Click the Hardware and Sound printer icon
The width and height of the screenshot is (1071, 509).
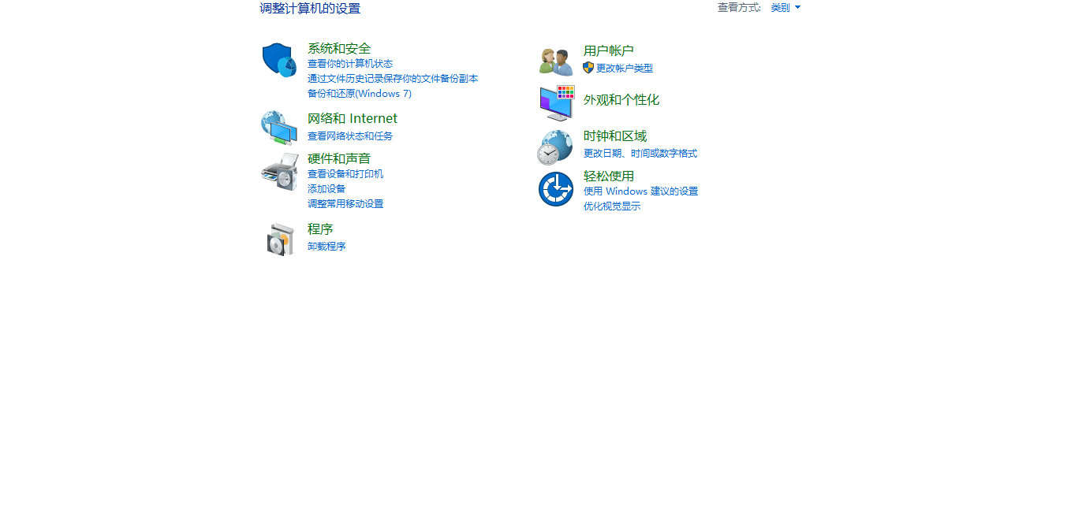pyautogui.click(x=279, y=172)
